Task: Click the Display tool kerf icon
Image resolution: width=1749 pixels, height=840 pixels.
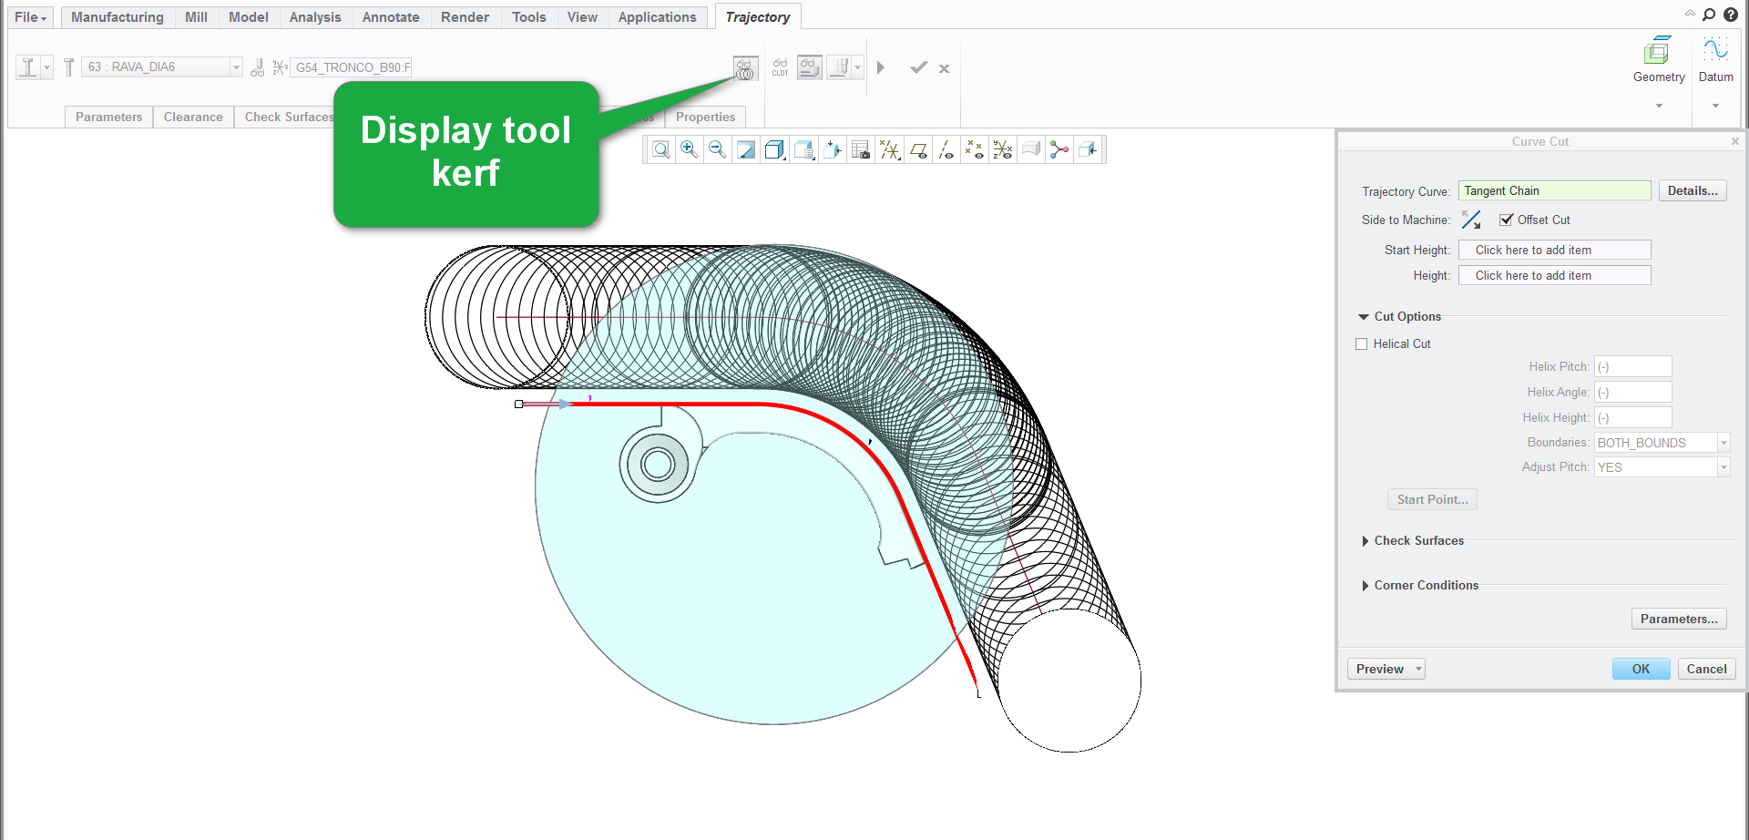Action: click(x=745, y=68)
